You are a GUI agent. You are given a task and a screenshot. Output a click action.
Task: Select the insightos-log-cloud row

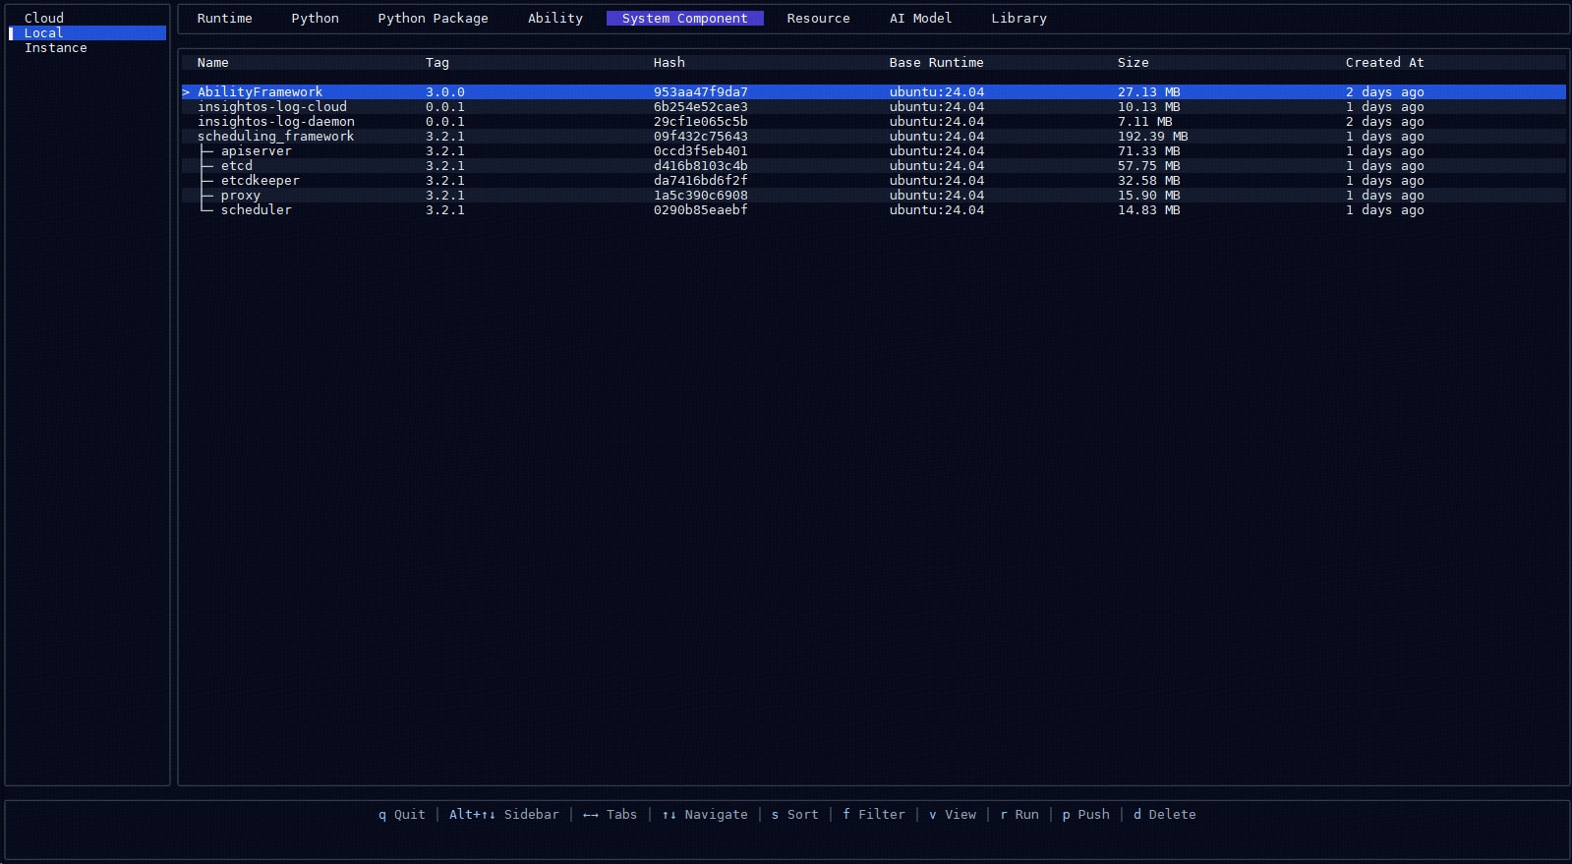pyautogui.click(x=874, y=106)
